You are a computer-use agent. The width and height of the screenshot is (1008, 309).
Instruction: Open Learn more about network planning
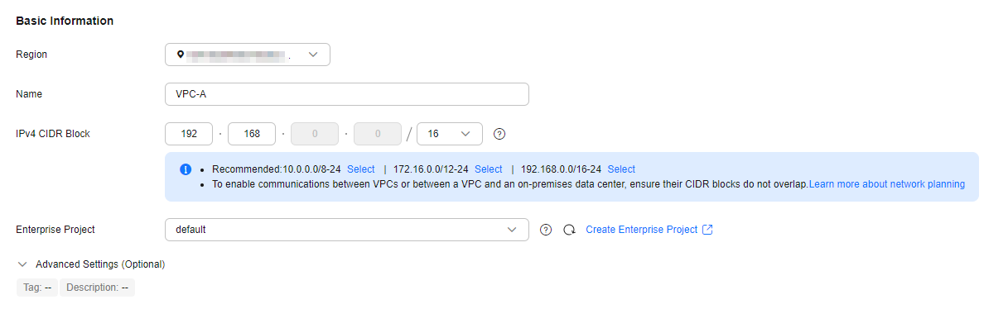(x=887, y=184)
